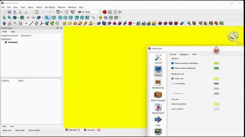Screen dimensions: 245x137
Task: Click the What's This help cursor icon
Action: tap(72, 12)
